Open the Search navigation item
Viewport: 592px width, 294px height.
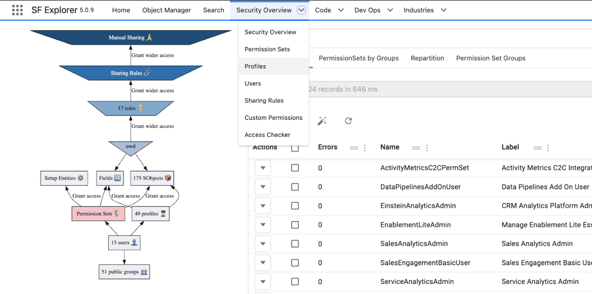pos(214,10)
